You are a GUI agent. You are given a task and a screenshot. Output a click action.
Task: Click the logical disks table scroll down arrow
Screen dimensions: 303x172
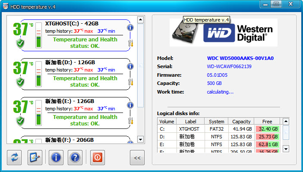click(x=286, y=149)
